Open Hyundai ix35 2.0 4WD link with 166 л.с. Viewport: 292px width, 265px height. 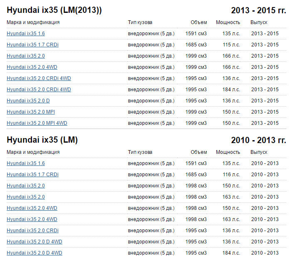tap(32, 67)
